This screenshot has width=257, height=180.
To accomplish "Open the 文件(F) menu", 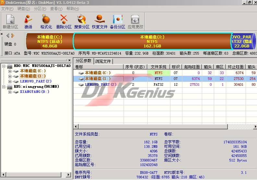I will [x=7, y=9].
